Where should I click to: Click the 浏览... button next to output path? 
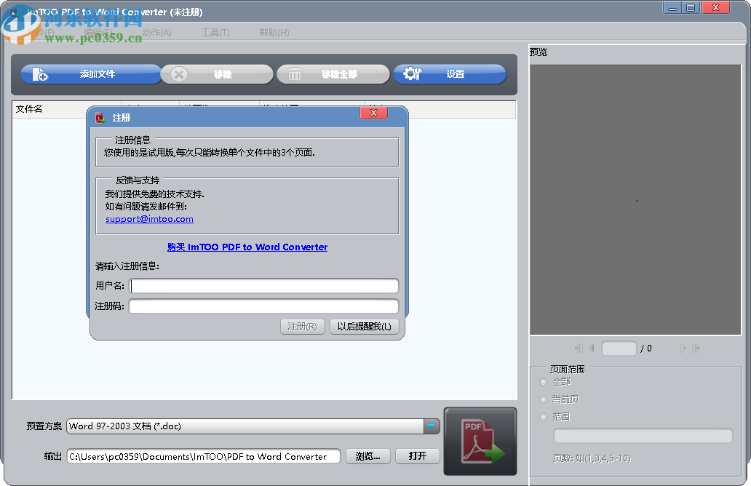(369, 456)
